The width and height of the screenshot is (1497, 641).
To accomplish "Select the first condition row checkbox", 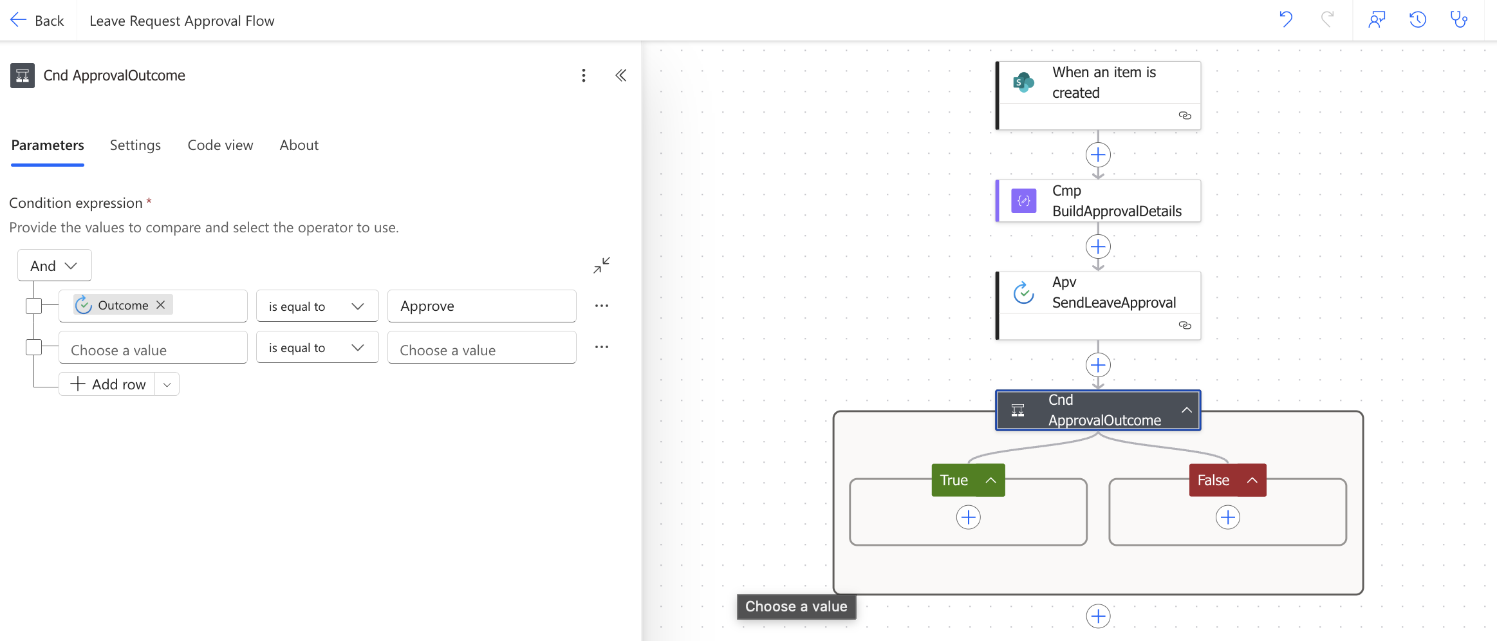I will click(34, 306).
